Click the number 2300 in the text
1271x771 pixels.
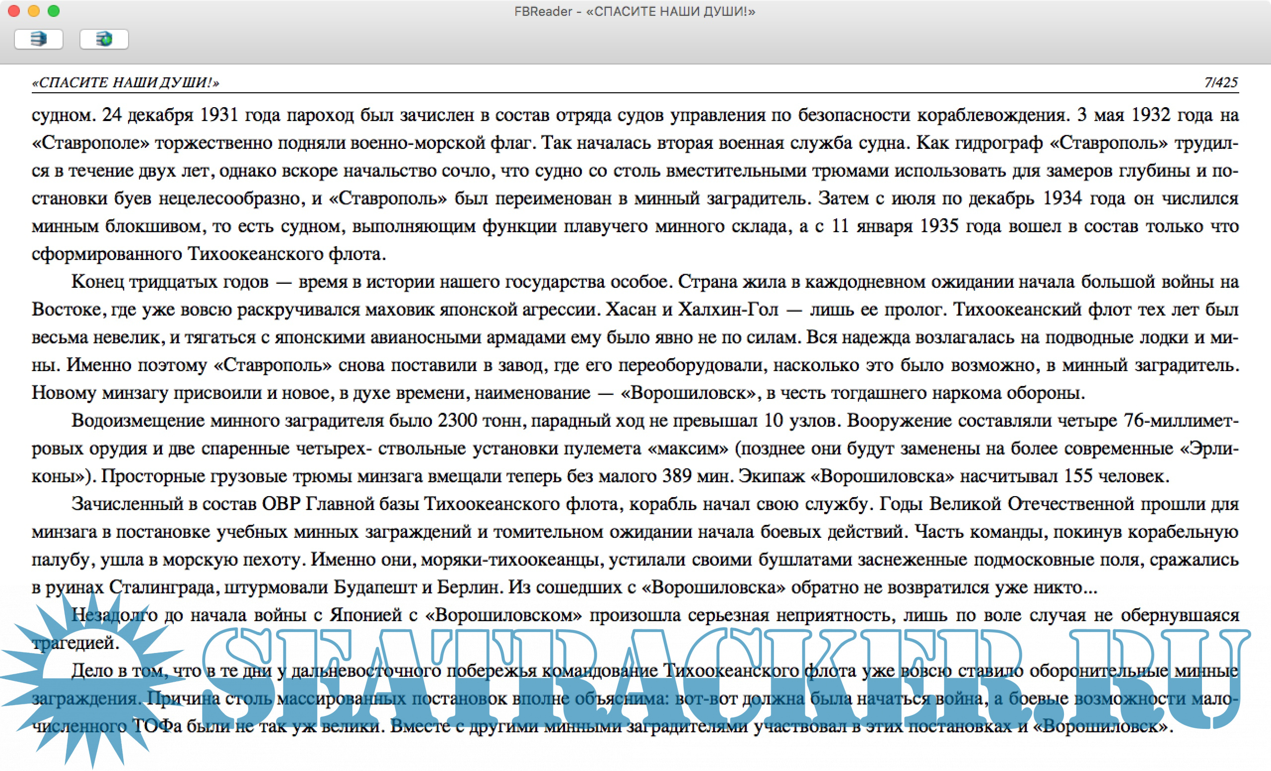[457, 421]
